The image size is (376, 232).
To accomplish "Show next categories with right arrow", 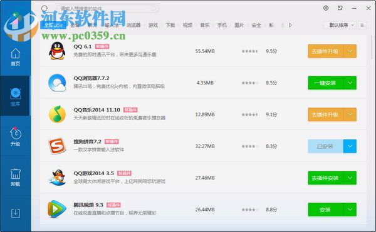I will [x=290, y=25].
